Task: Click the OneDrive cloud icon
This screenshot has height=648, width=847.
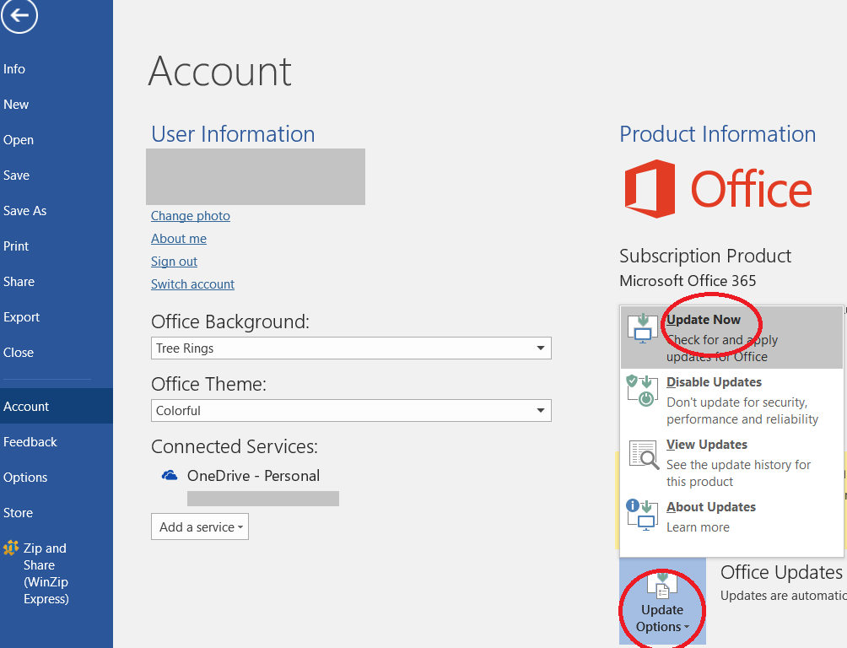Action: pyautogui.click(x=170, y=476)
